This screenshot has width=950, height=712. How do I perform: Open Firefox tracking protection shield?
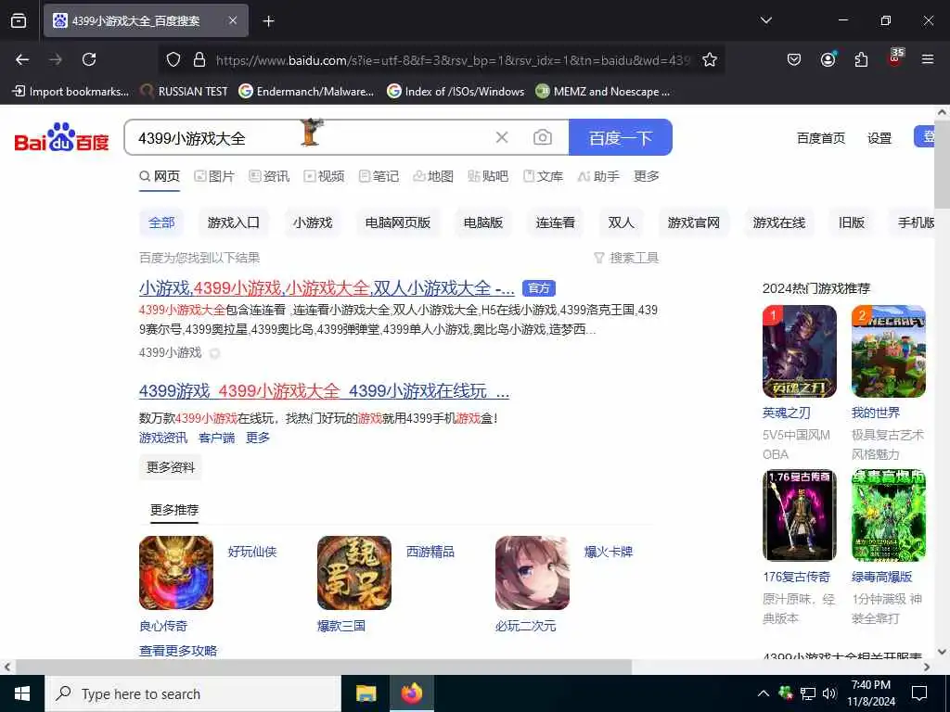tap(173, 59)
